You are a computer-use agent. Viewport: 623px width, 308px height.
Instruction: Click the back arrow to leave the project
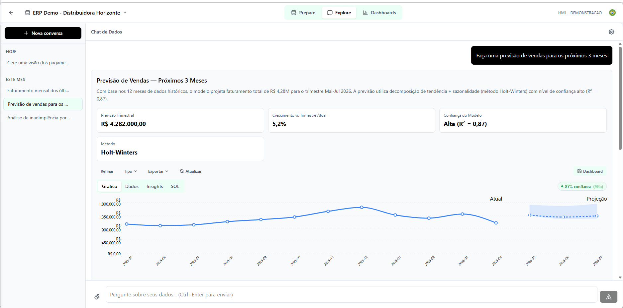click(x=11, y=13)
